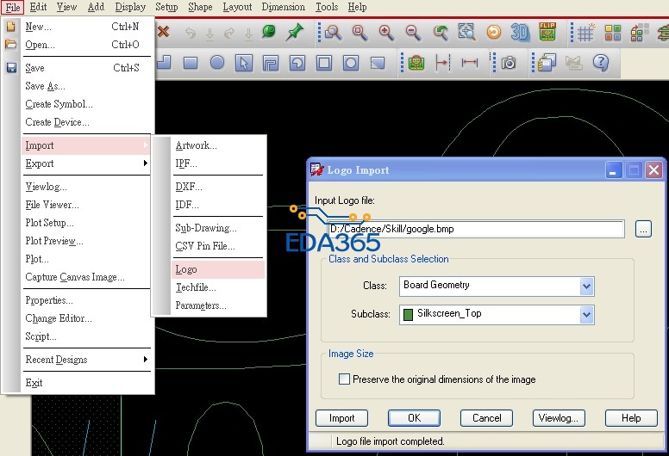Click the Input Logo file path field
This screenshot has width=669, height=456.
(x=500, y=229)
